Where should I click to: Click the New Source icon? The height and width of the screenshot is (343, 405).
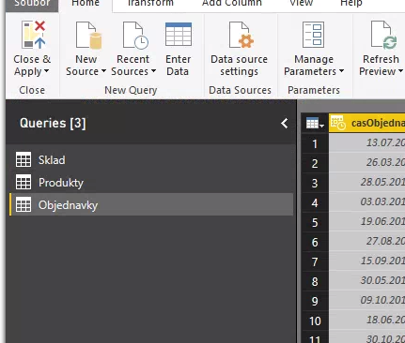88,35
